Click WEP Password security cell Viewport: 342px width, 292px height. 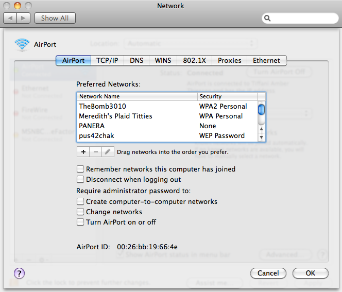coord(222,135)
